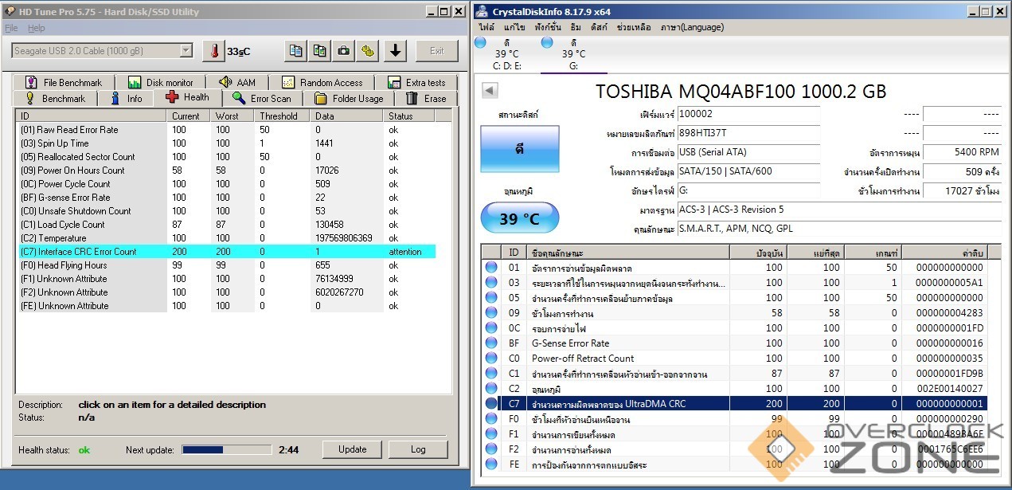The image size is (1012, 490).
Task: Click the blue health status button
Action: coord(519,149)
